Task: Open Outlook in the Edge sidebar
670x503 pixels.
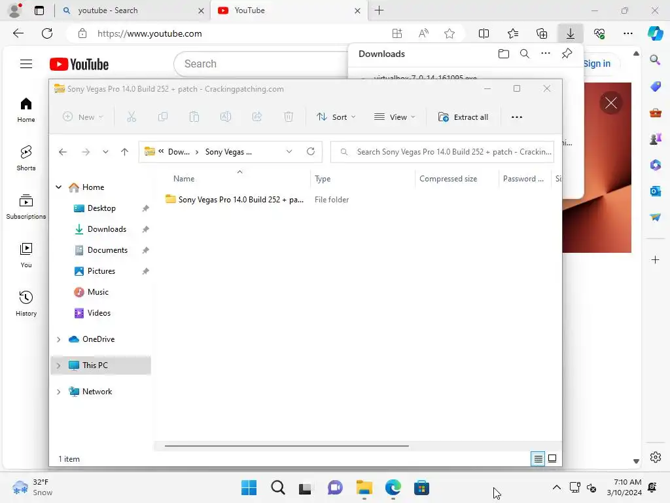Action: click(x=655, y=191)
